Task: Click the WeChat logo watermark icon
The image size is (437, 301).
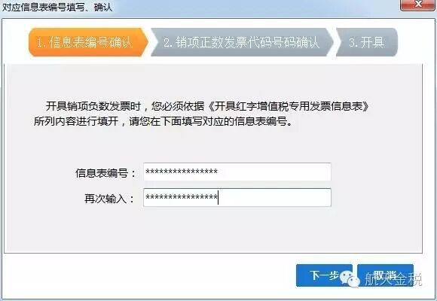Action: tap(350, 278)
